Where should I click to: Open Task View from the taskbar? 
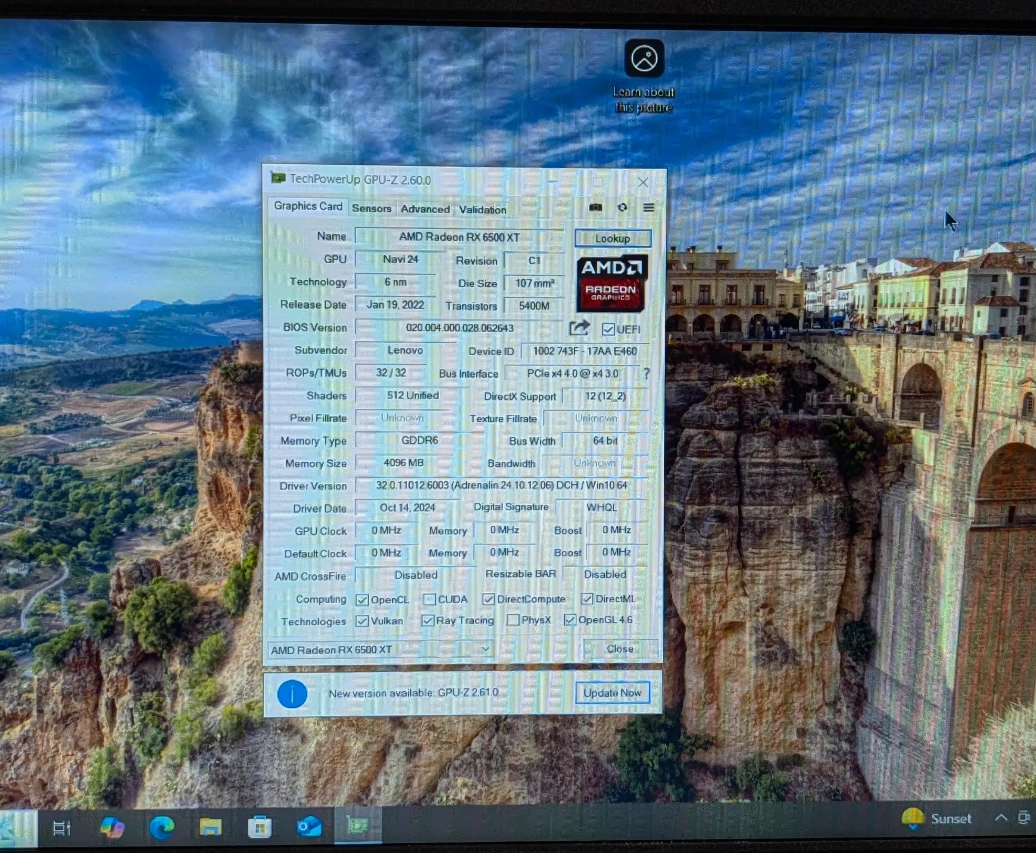coord(62,828)
